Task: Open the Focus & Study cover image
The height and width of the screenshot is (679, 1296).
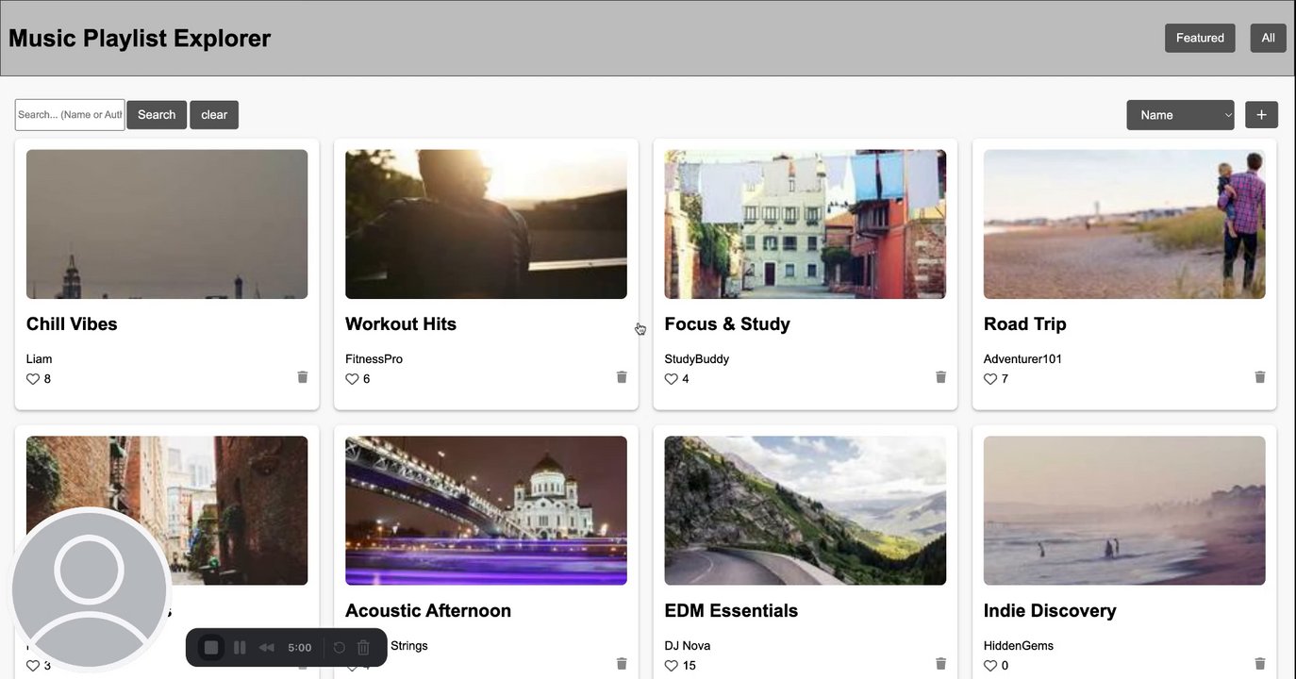Action: coord(806,224)
